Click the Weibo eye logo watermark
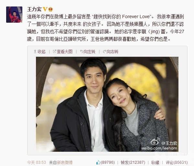The height and width of the screenshot is (166, 194). pyautogui.click(x=155, y=142)
